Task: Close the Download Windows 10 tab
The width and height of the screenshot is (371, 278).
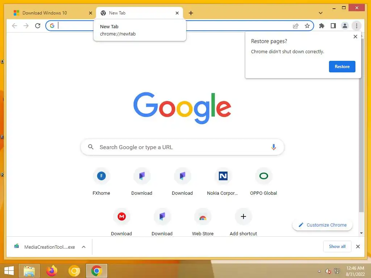Action: coord(90,13)
